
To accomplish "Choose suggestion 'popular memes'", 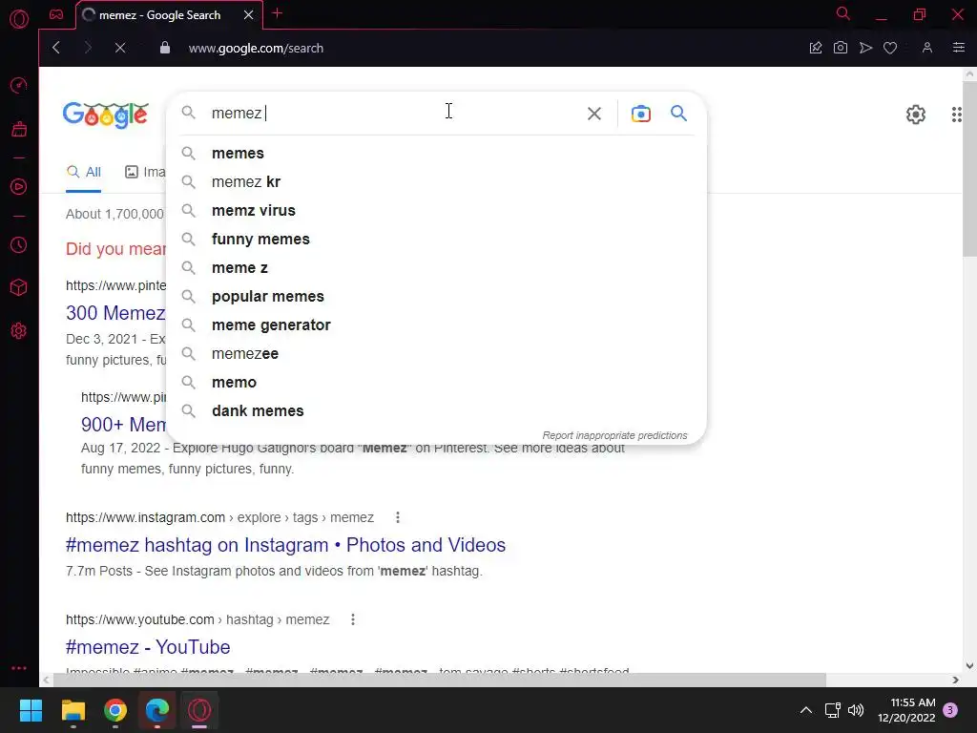I will 436,297.
